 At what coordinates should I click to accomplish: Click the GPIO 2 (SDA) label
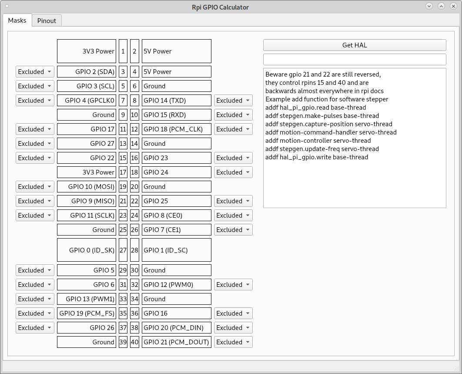tap(86, 72)
